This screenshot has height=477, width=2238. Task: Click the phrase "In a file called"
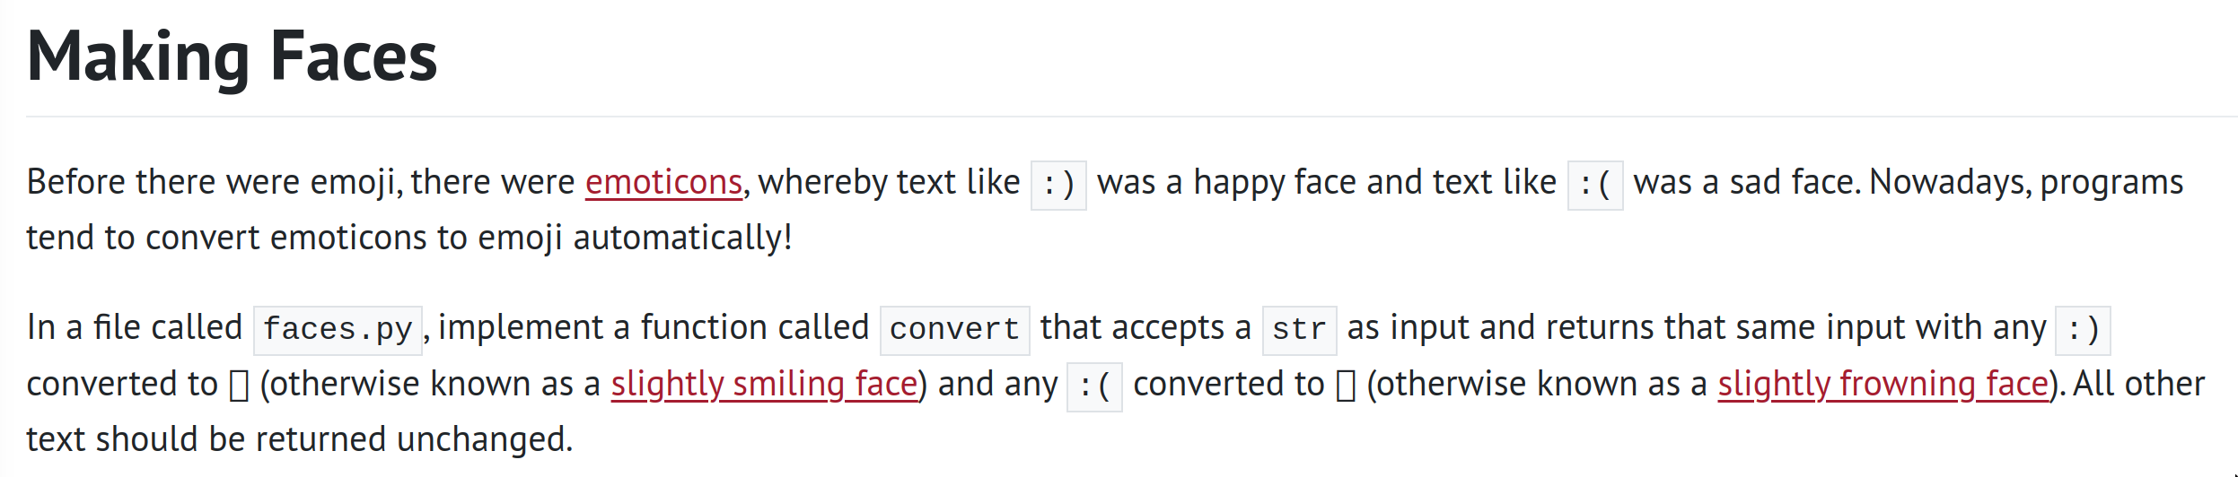click(135, 327)
